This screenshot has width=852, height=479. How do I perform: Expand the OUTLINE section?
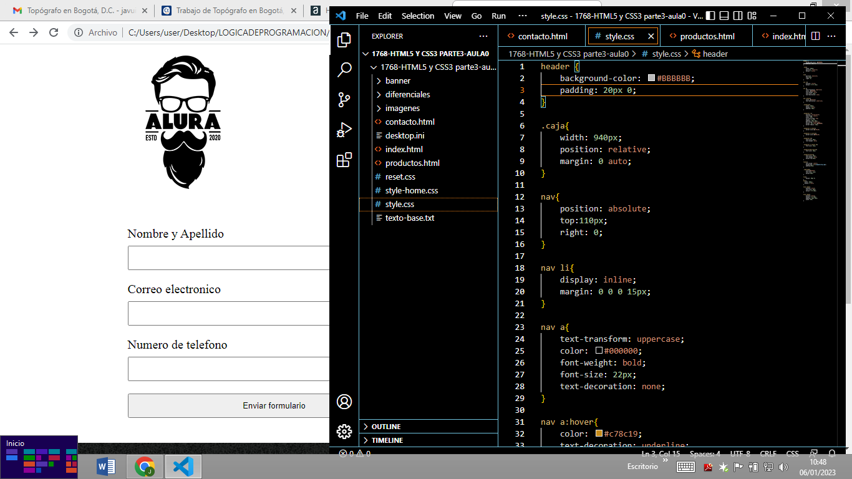tap(428, 427)
